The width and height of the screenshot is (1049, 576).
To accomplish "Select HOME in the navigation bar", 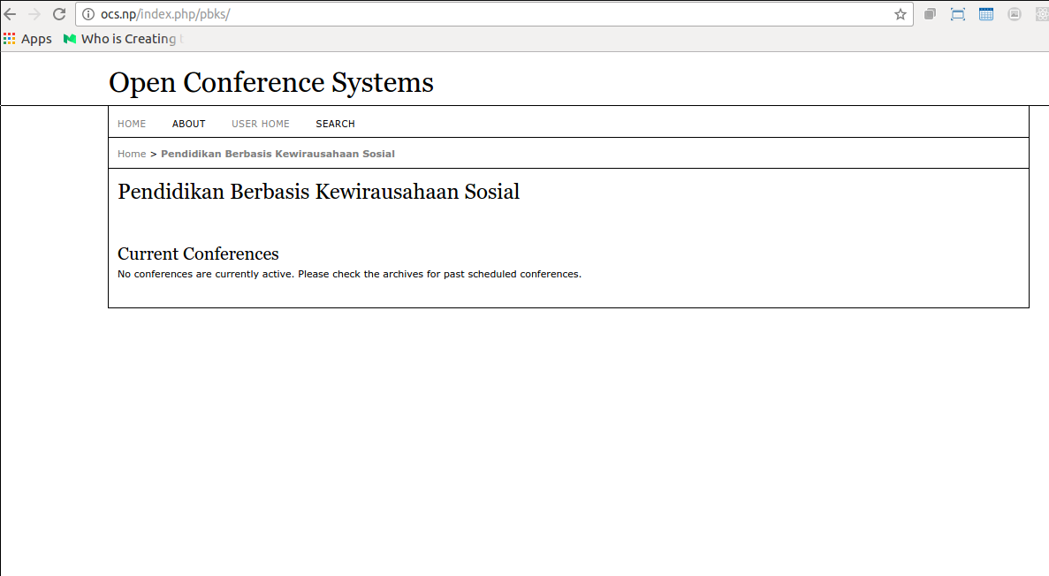I will [x=132, y=123].
